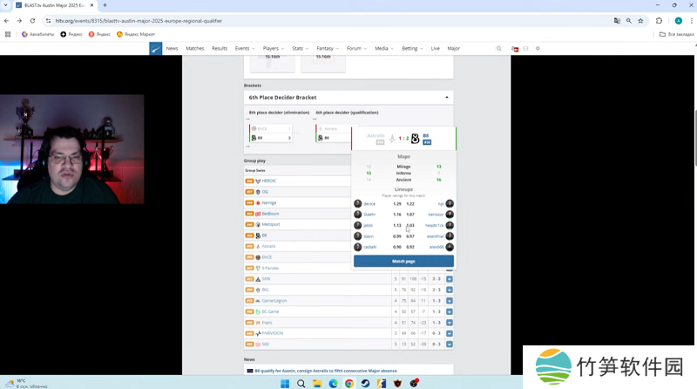Open the Matches menu item
Viewport: 697px width, 389px height.
pyautogui.click(x=194, y=49)
